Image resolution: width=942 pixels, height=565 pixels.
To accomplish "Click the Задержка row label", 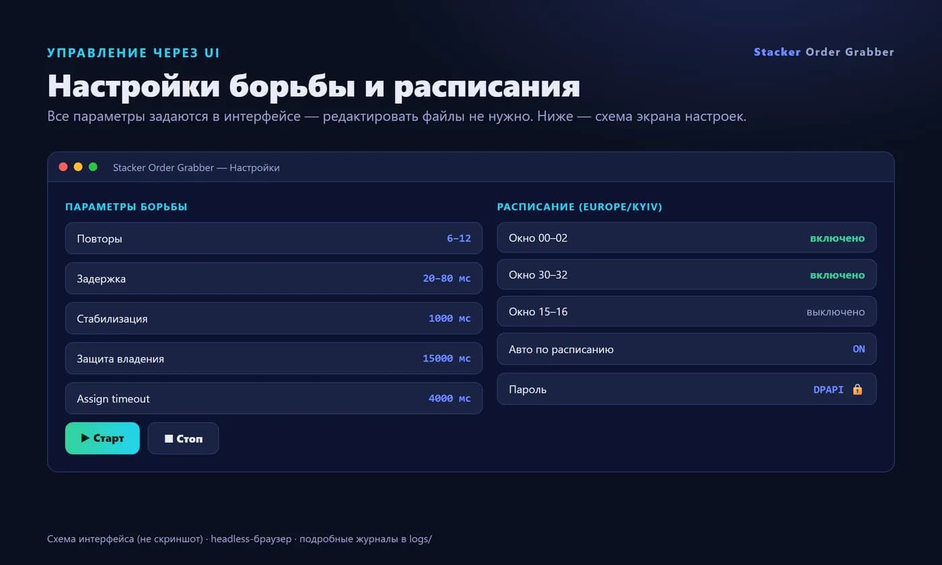I will click(x=101, y=278).
